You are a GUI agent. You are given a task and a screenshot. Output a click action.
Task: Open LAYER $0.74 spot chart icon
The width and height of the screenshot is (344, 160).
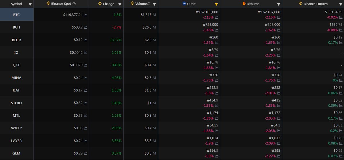(x=85, y=141)
